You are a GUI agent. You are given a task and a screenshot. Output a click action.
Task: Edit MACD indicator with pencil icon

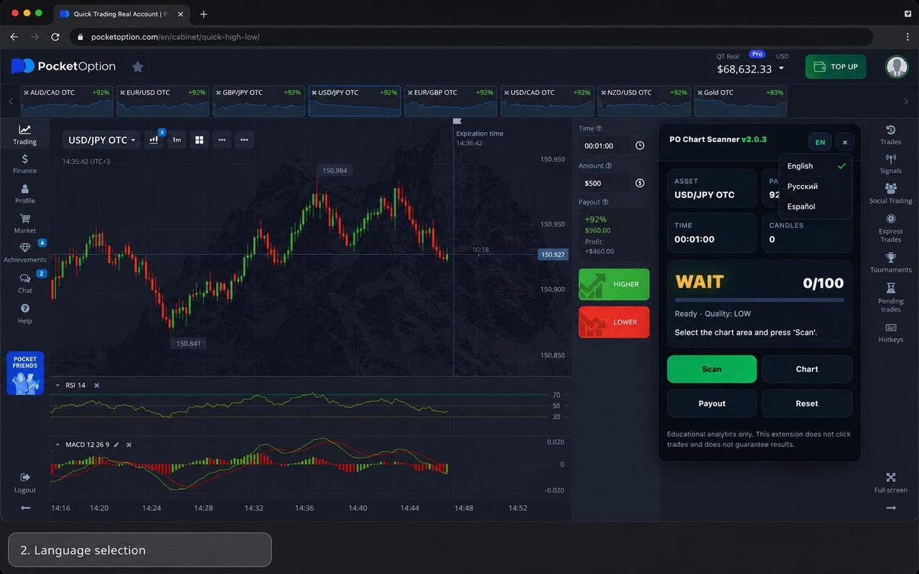click(116, 445)
